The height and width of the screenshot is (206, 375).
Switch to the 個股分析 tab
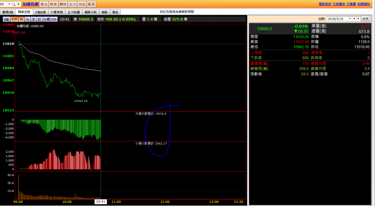91,12
